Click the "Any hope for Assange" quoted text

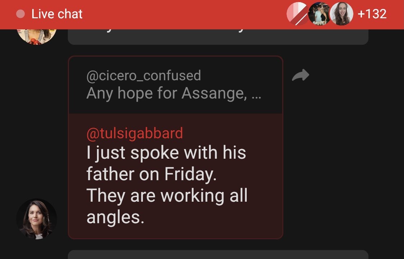point(166,94)
